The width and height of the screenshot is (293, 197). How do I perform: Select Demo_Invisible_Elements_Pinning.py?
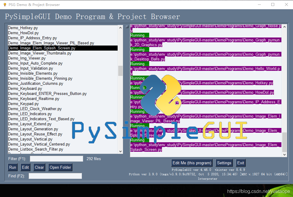pos(63,79)
